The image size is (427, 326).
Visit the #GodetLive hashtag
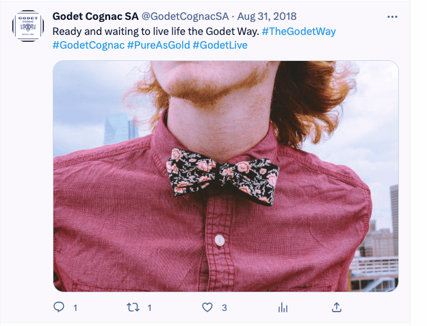coord(220,45)
